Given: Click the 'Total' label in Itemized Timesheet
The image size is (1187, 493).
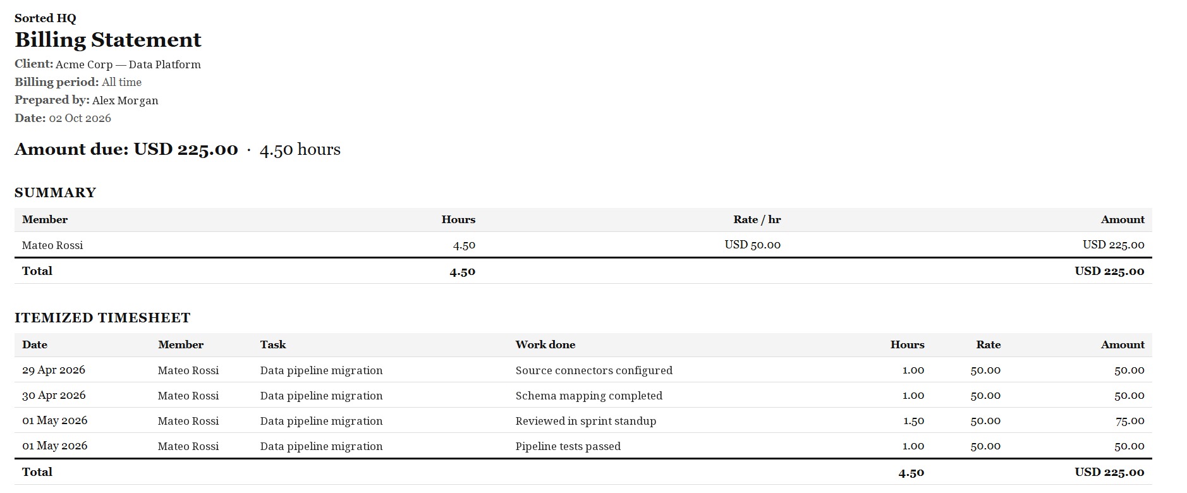Looking at the screenshot, I should [x=37, y=472].
